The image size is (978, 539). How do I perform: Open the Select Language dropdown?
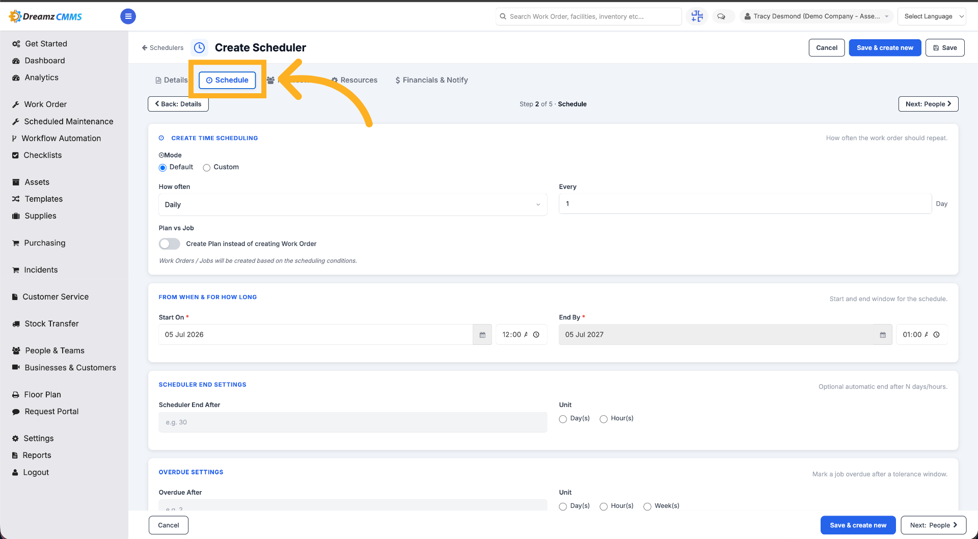click(x=932, y=16)
